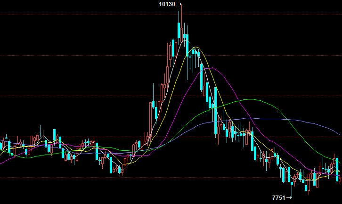Click the blue moving average line's right end
The image size is (342, 204).
click(x=340, y=135)
